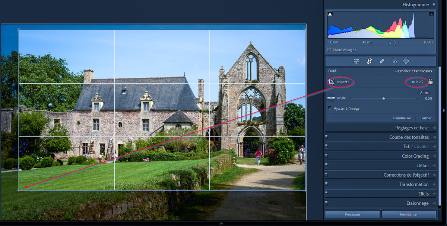
Task: Enable the Ajuster à l'image checkbox
Action: coord(330,108)
